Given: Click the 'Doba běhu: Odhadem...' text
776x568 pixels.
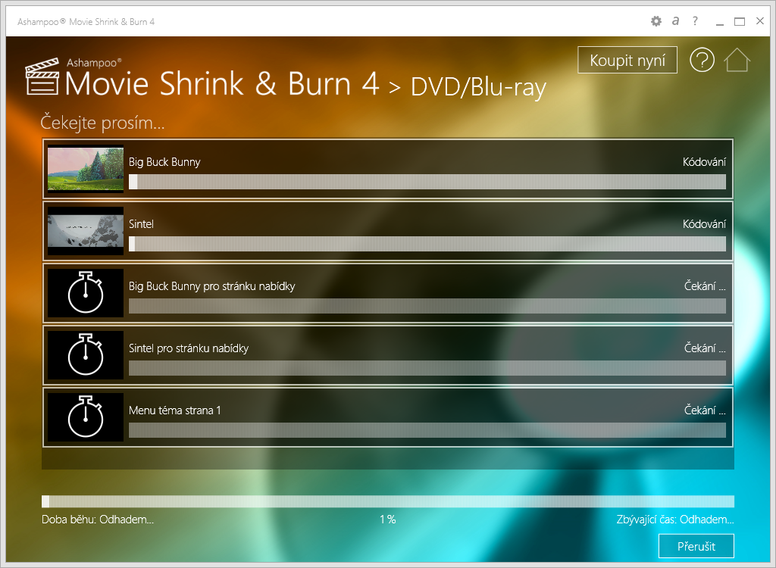Looking at the screenshot, I should coord(98,520).
